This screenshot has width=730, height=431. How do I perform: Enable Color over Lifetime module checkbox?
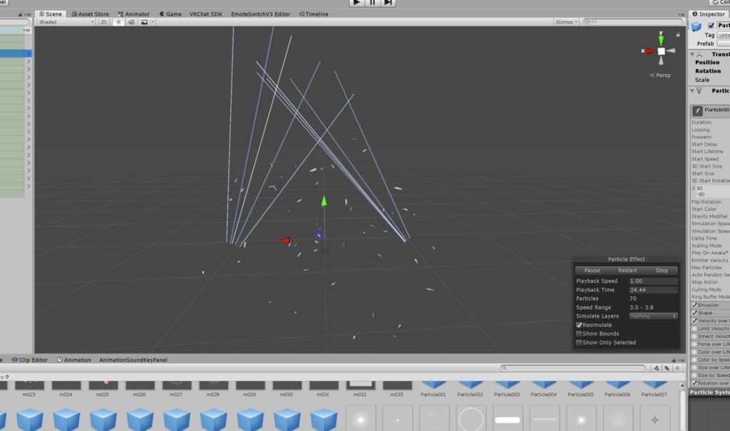pos(694,352)
